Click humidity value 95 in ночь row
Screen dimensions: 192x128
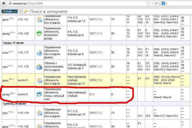tap(113, 52)
